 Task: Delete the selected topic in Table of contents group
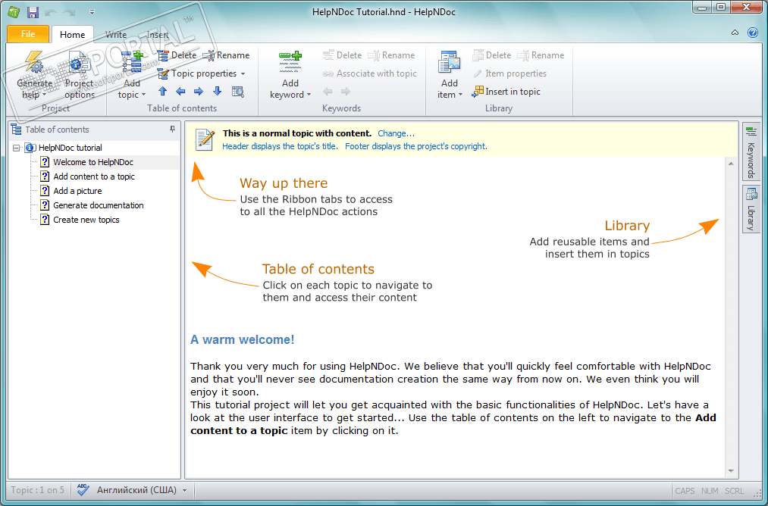point(177,55)
